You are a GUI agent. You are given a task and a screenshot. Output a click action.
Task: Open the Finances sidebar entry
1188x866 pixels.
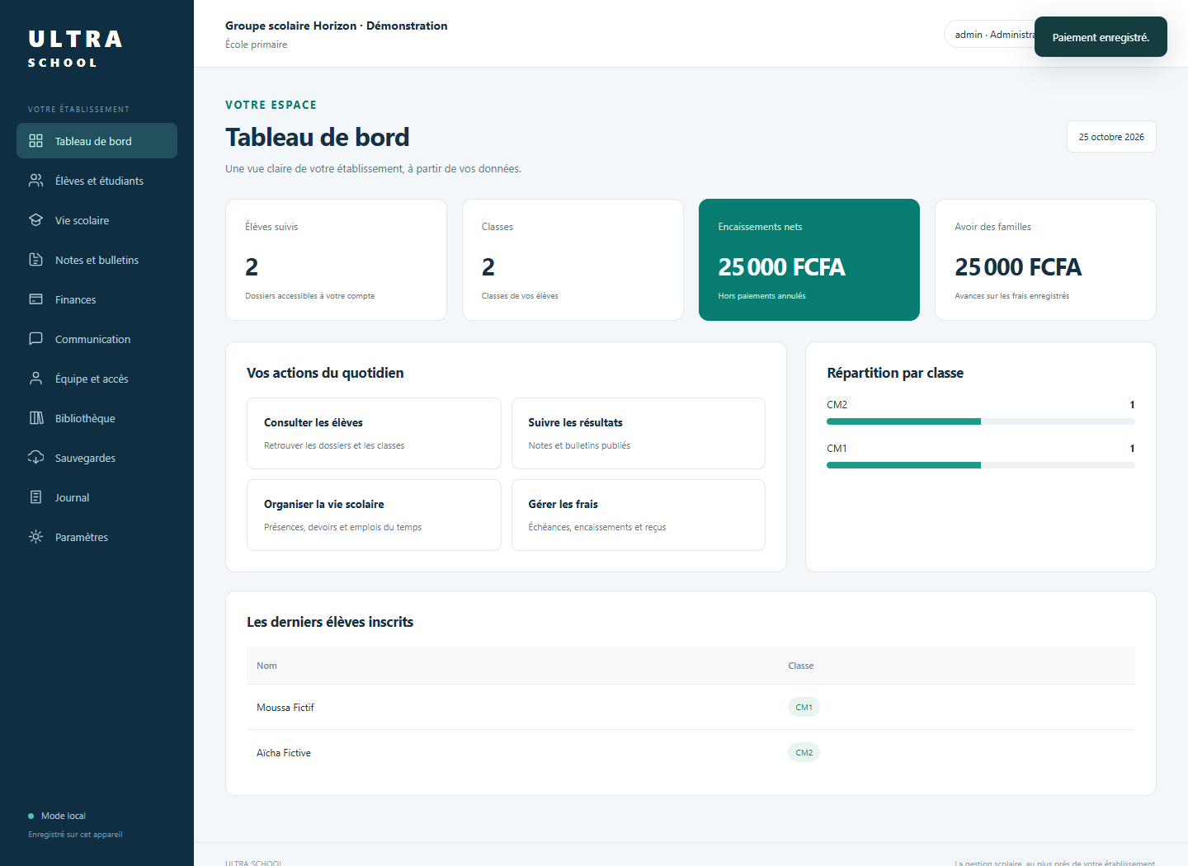pos(97,299)
